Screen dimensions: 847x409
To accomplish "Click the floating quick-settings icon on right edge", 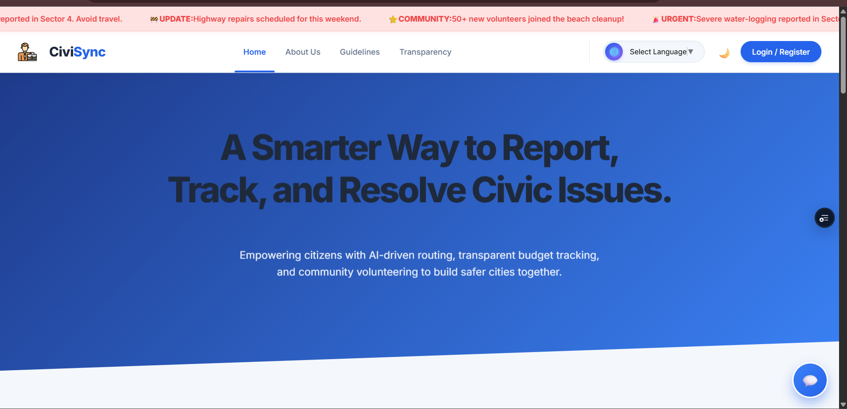I will (x=824, y=218).
